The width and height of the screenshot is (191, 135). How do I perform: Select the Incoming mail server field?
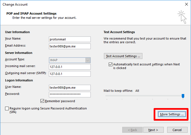[70, 67]
